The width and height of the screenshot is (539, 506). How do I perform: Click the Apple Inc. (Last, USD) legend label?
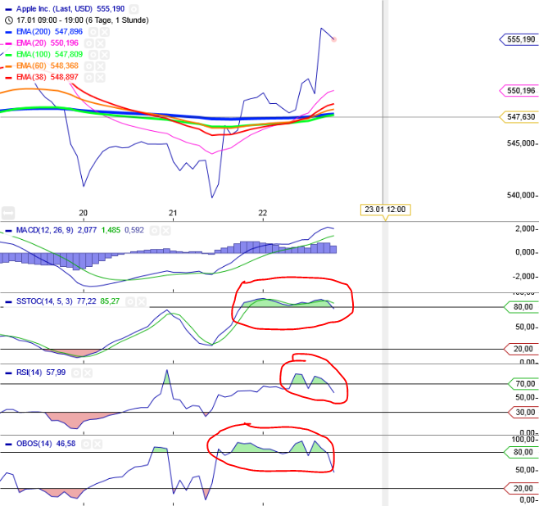tap(54, 9)
